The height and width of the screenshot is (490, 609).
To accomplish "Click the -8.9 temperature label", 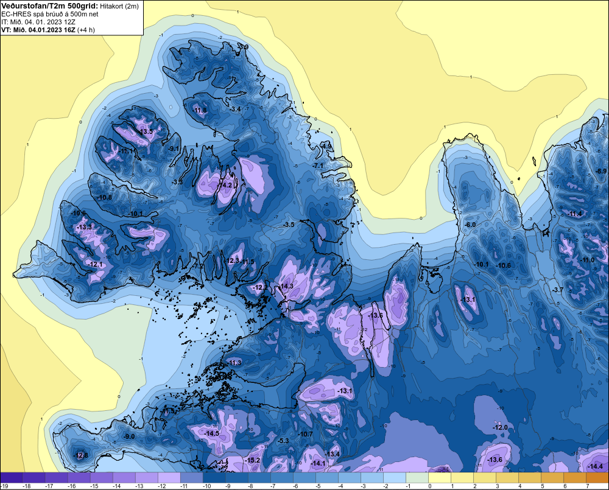I will [x=601, y=171].
